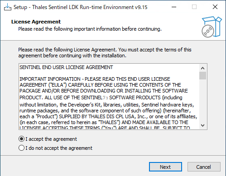Click the setup installer icon in title bar

[x=8, y=7]
